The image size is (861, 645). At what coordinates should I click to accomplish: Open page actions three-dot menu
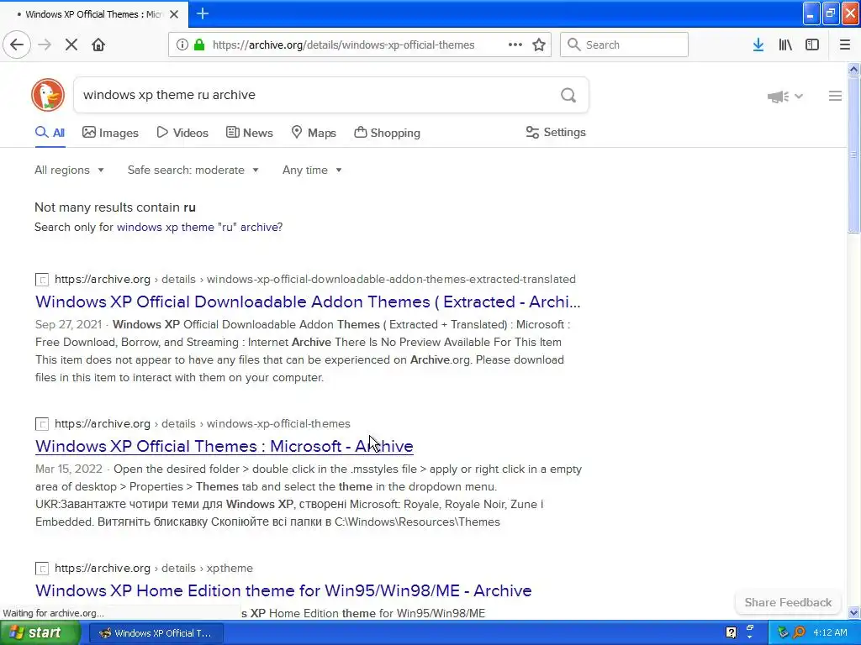[x=515, y=45]
